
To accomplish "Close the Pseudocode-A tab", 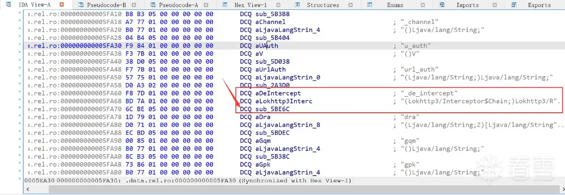I will pos(206,5).
